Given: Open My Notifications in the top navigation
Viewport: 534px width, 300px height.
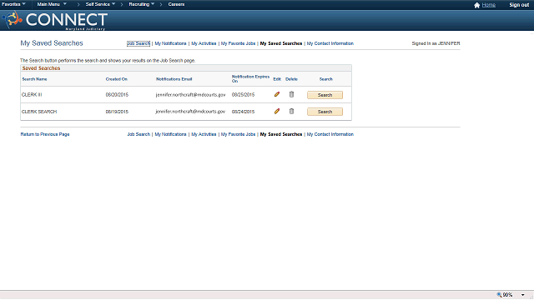Looking at the screenshot, I should [x=170, y=43].
